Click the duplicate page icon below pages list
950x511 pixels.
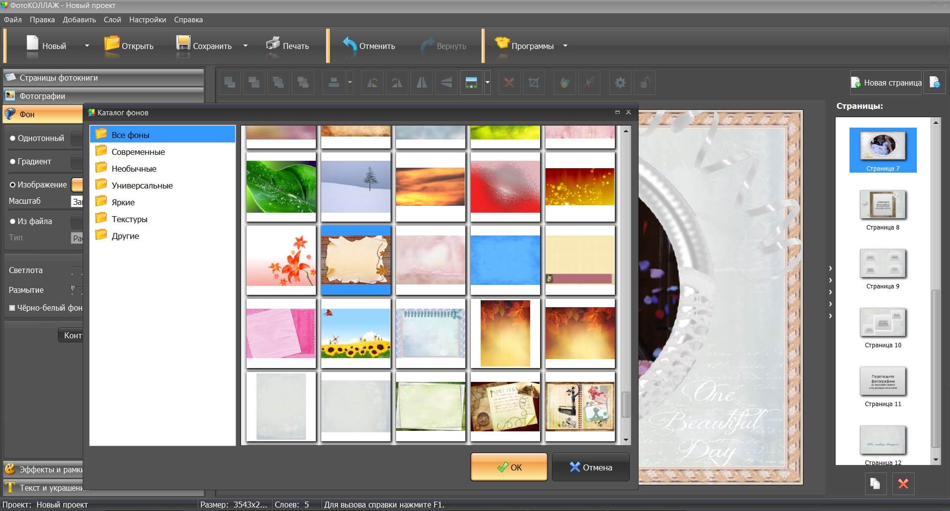click(x=875, y=484)
